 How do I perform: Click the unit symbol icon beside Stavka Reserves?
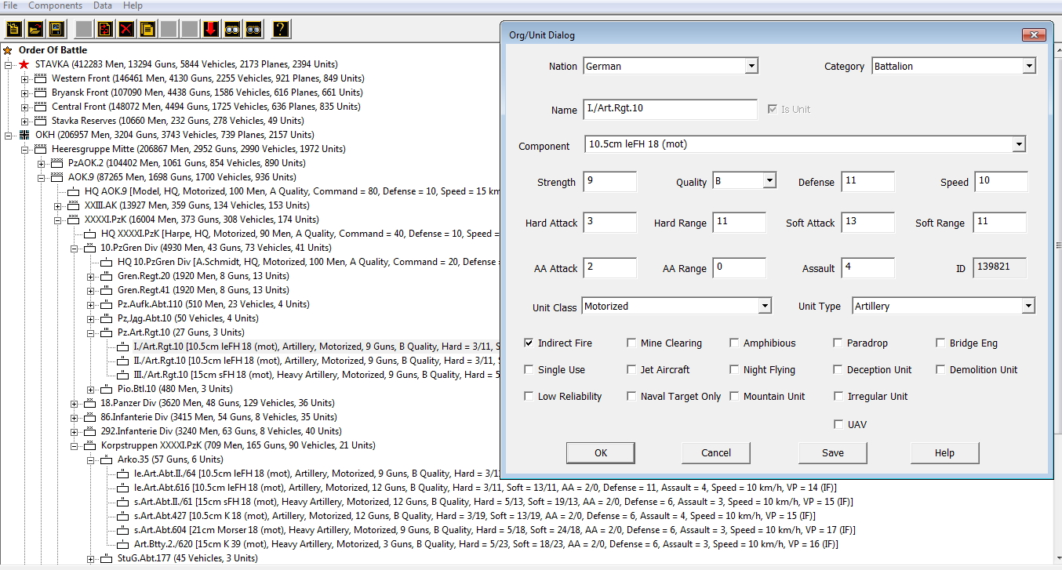tap(41, 121)
